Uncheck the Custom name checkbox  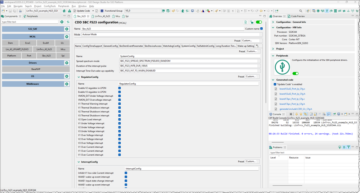point(262,29)
